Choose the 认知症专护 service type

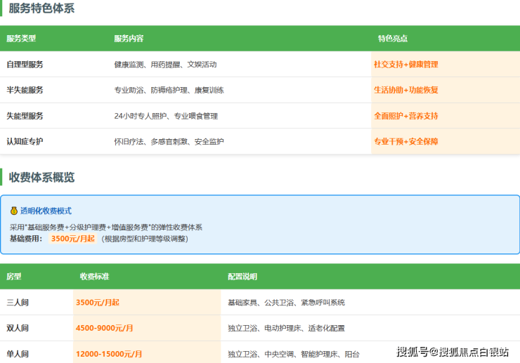[25, 142]
